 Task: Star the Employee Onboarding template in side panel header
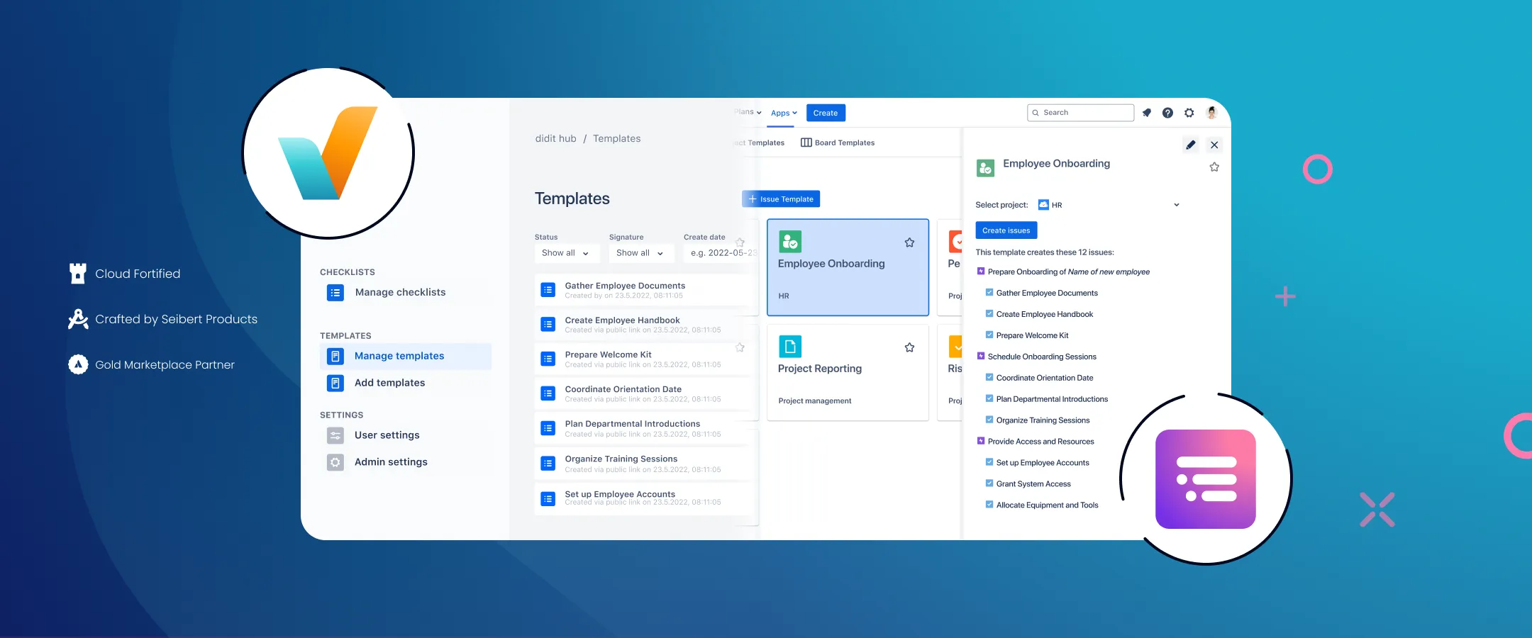(x=1214, y=167)
